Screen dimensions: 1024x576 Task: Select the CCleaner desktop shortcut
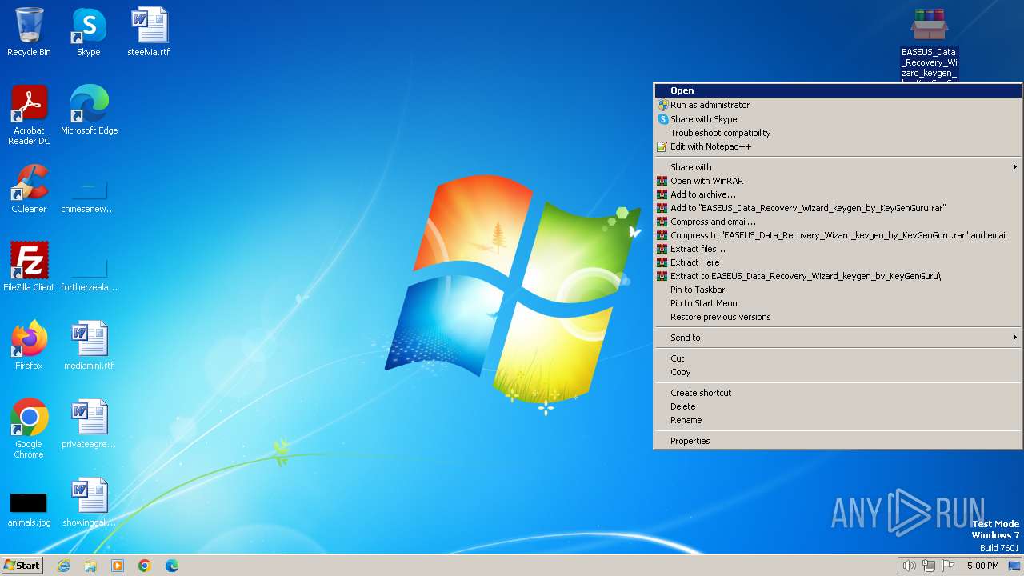(29, 189)
